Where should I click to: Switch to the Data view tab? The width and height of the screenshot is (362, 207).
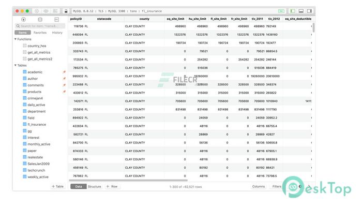(x=79, y=186)
